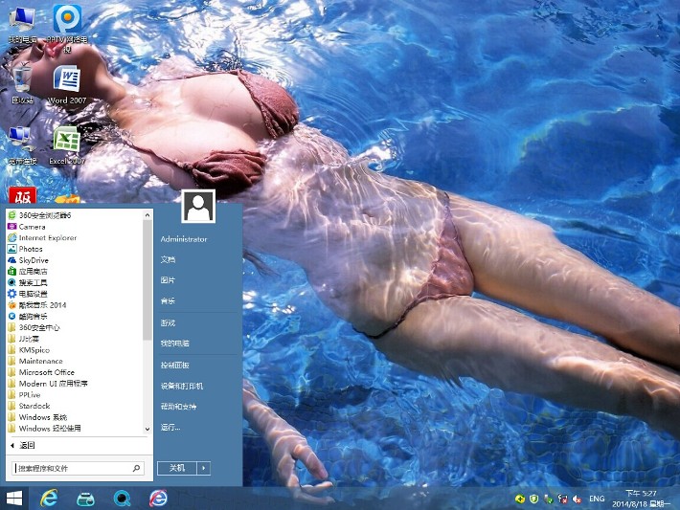Image resolution: width=680 pixels, height=510 pixels.
Task: Expand the JJ比赛 folder
Action: pos(23,339)
